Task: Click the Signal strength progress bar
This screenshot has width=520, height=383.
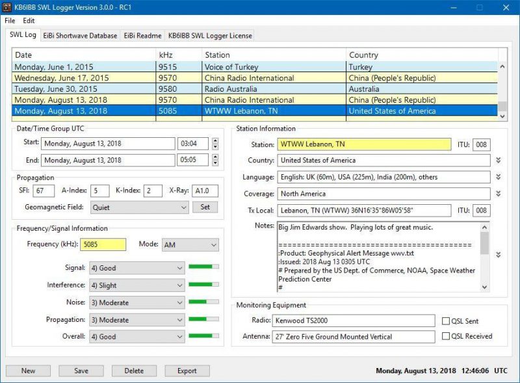Action: coord(203,267)
